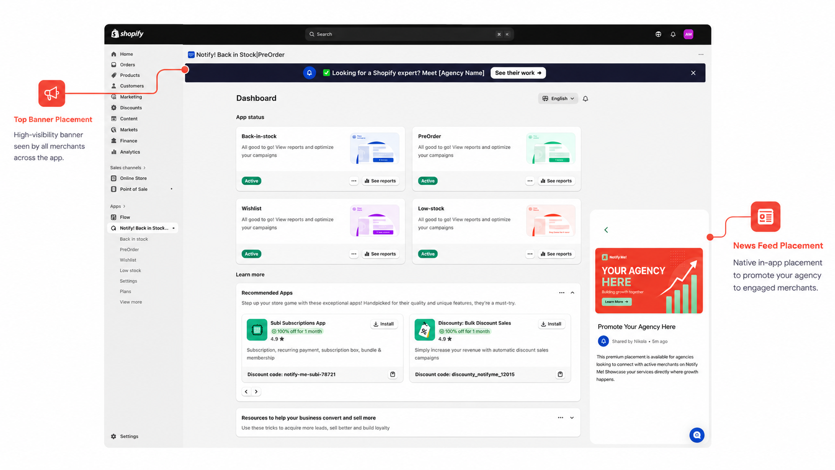This screenshot has height=470, width=835.
Task: Open the app Settings sub-menu item
Action: click(128, 281)
